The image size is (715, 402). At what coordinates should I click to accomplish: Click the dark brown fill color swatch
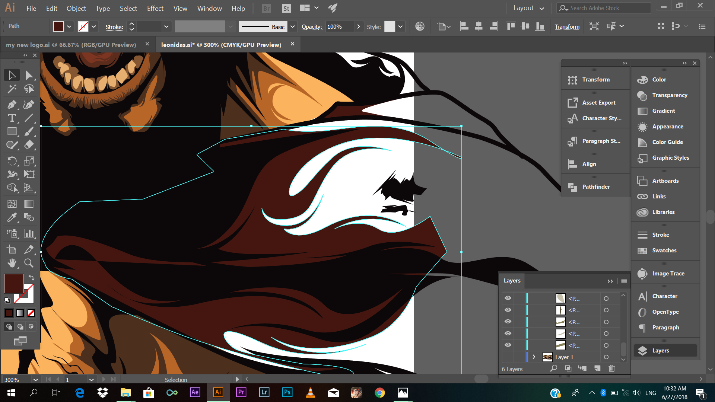pyautogui.click(x=14, y=284)
